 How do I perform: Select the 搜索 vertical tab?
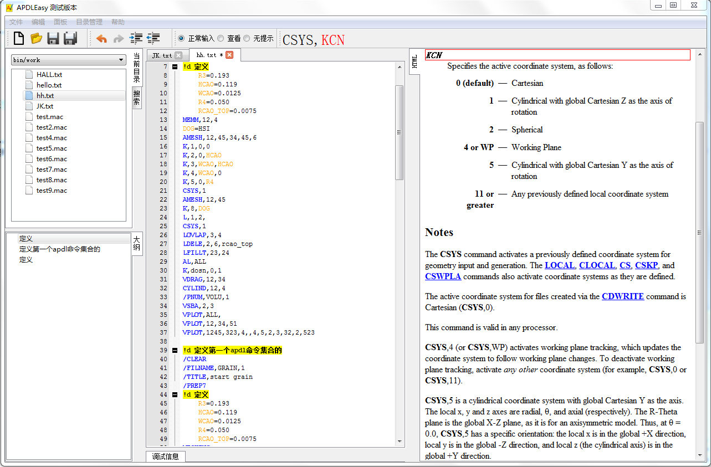137,97
